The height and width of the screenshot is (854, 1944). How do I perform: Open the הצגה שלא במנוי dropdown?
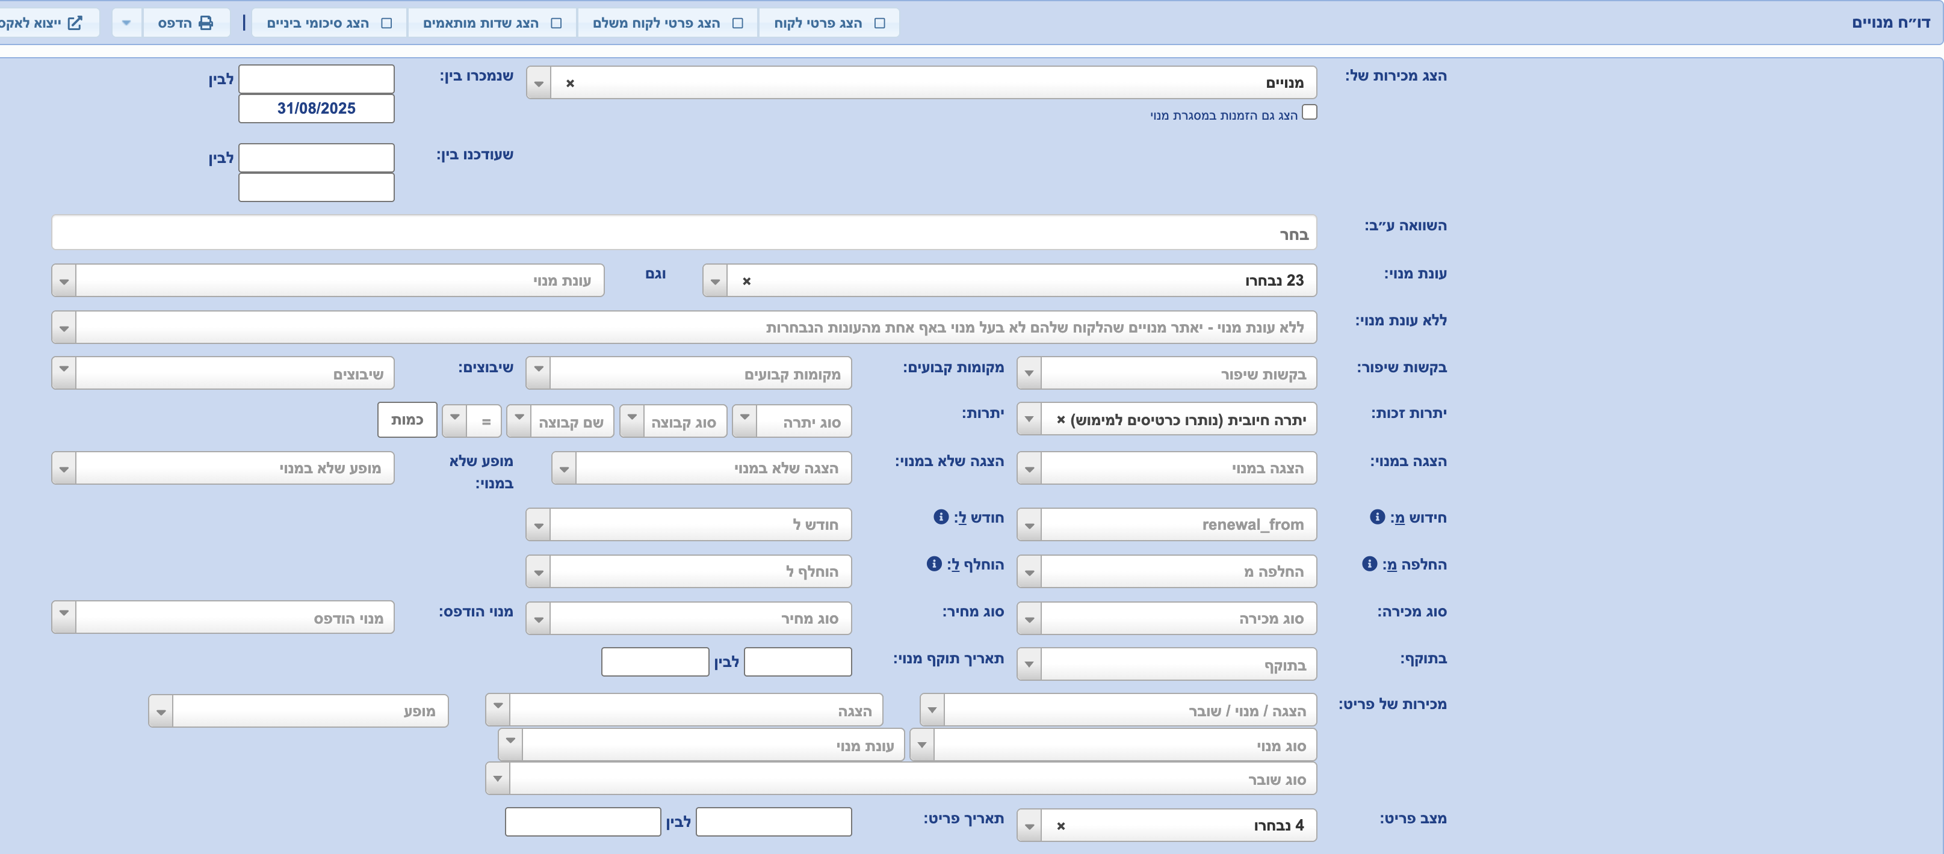pos(565,468)
